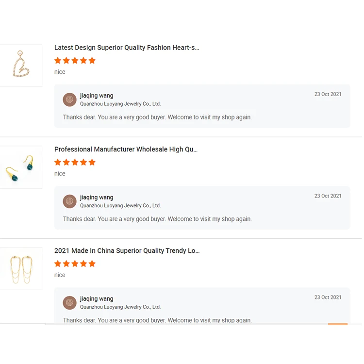Open '2021 Made In China Superior Quality Trendy Lo...' title
The height and width of the screenshot is (364, 364).
click(127, 251)
